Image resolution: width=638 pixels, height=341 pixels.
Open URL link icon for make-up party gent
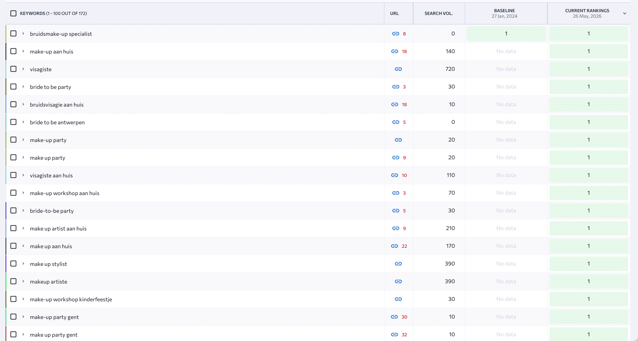[x=394, y=317]
